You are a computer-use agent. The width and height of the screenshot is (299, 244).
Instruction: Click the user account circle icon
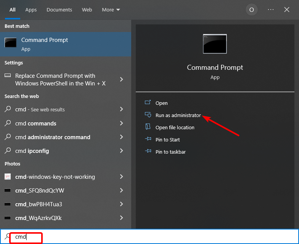coord(252,10)
